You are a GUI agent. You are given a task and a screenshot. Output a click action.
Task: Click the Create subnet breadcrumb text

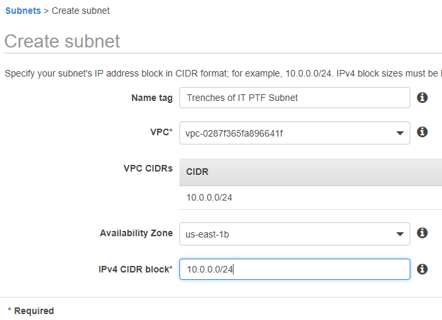pyautogui.click(x=80, y=11)
